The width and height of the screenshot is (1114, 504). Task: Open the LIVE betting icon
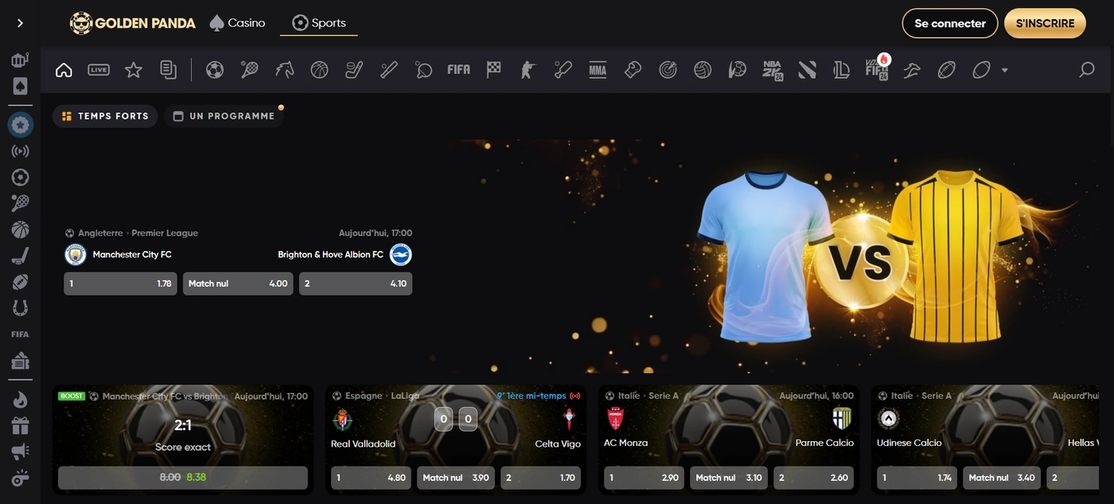[99, 70]
